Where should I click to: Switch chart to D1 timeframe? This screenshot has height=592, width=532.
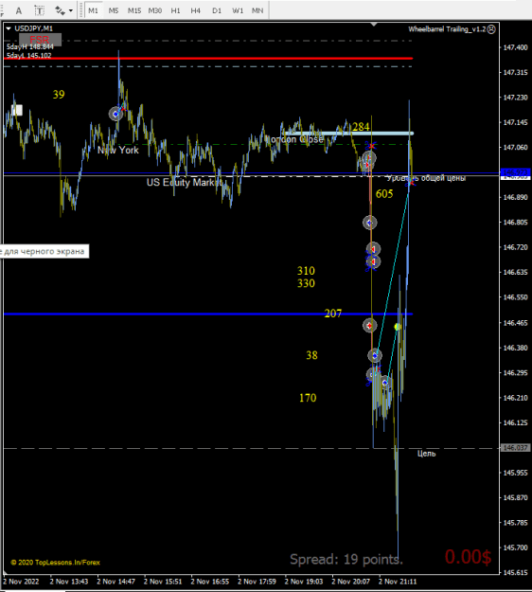click(x=217, y=10)
